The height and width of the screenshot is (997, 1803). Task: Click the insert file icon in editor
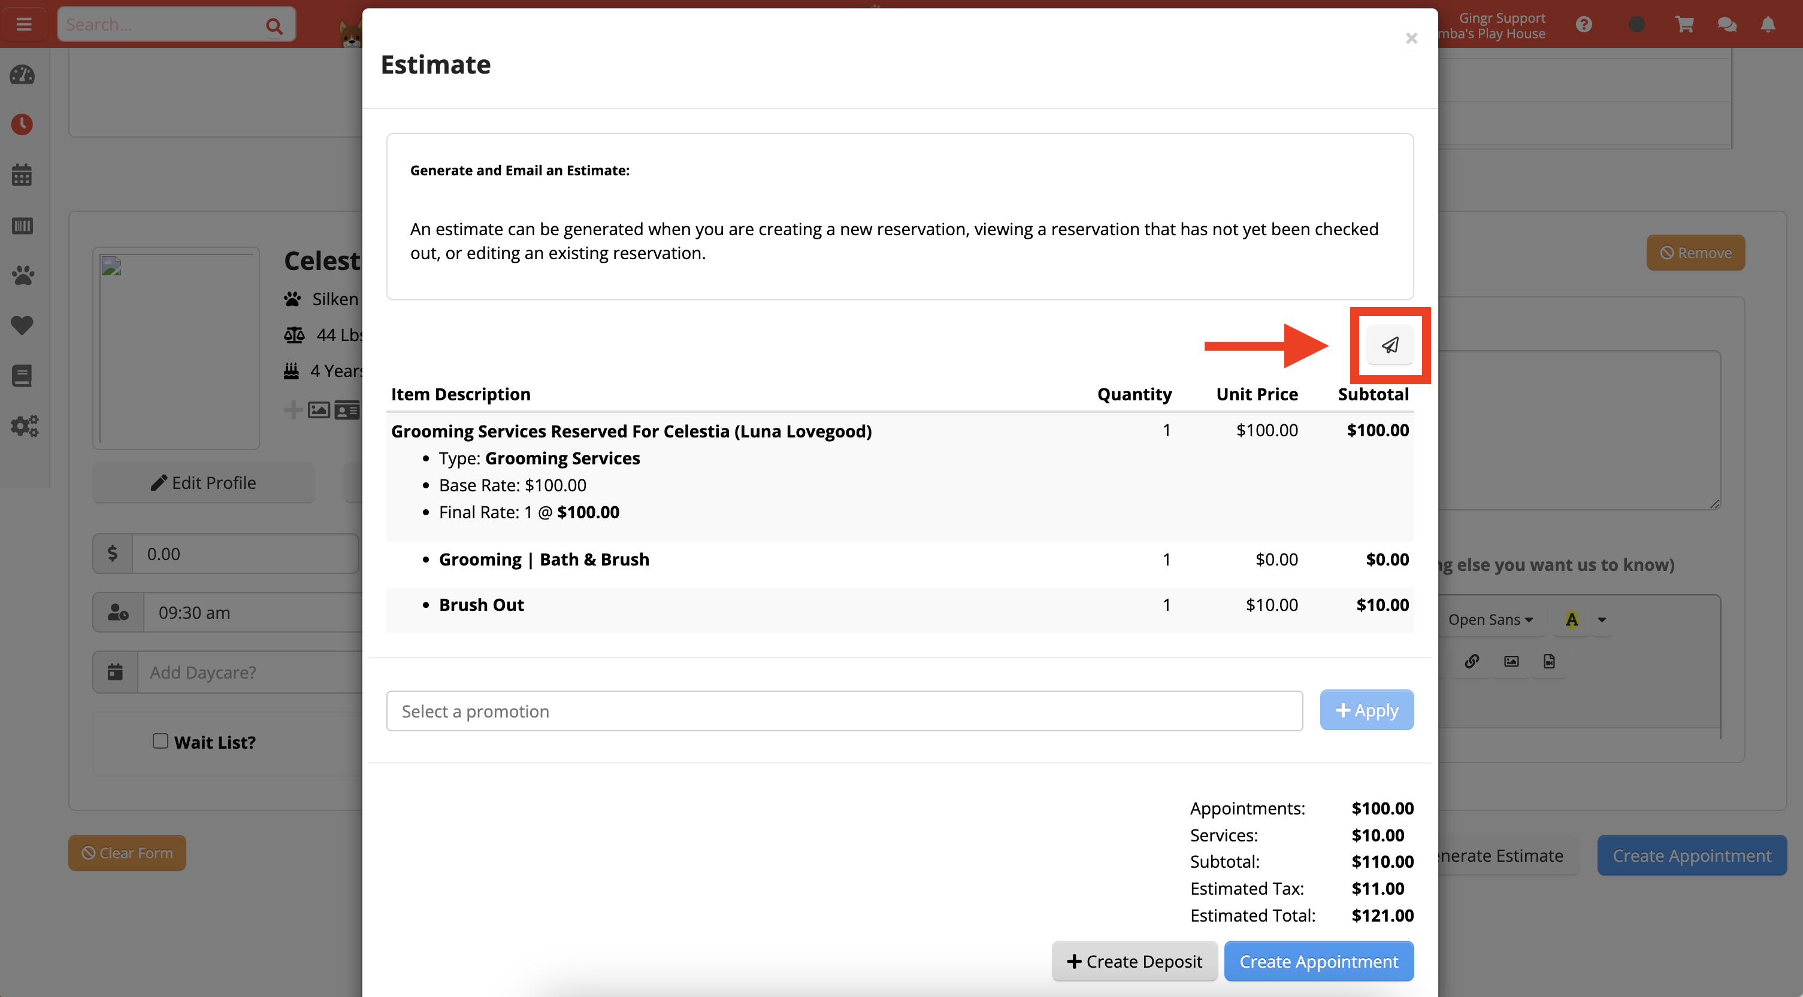tap(1549, 661)
